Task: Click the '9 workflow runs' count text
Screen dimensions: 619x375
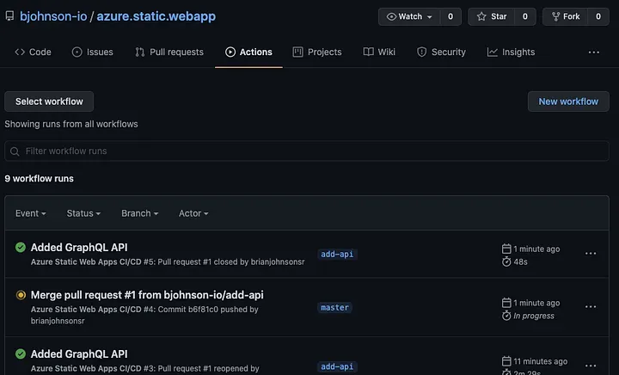Action: click(x=39, y=178)
